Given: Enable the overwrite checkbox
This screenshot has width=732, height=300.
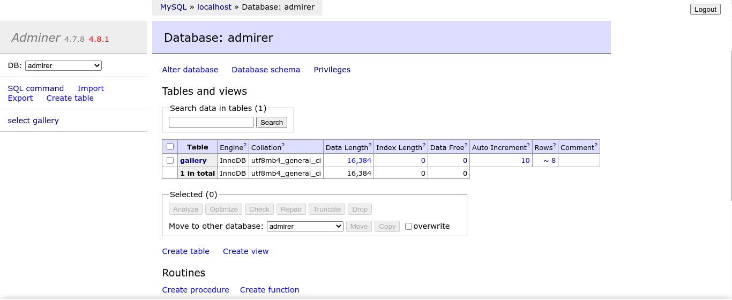Looking at the screenshot, I should (x=408, y=227).
